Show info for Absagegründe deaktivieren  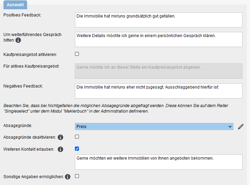click(60, 137)
